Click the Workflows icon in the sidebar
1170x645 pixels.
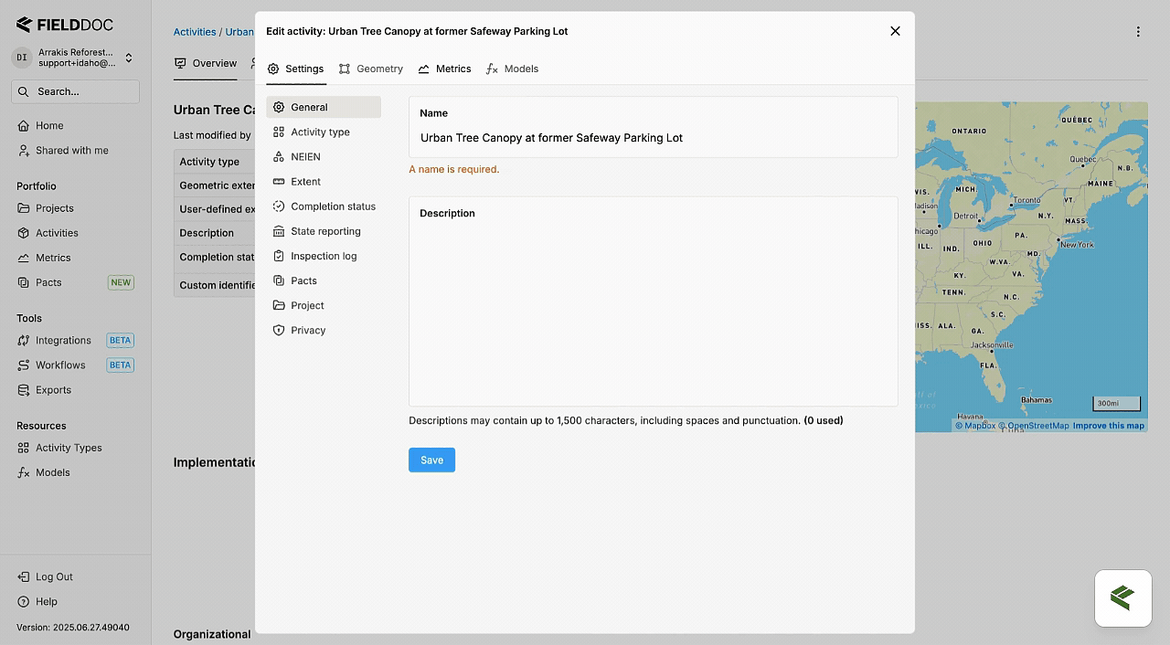tap(24, 365)
